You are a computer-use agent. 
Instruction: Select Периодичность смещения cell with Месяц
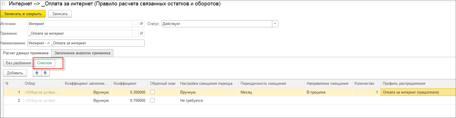[x=271, y=92]
